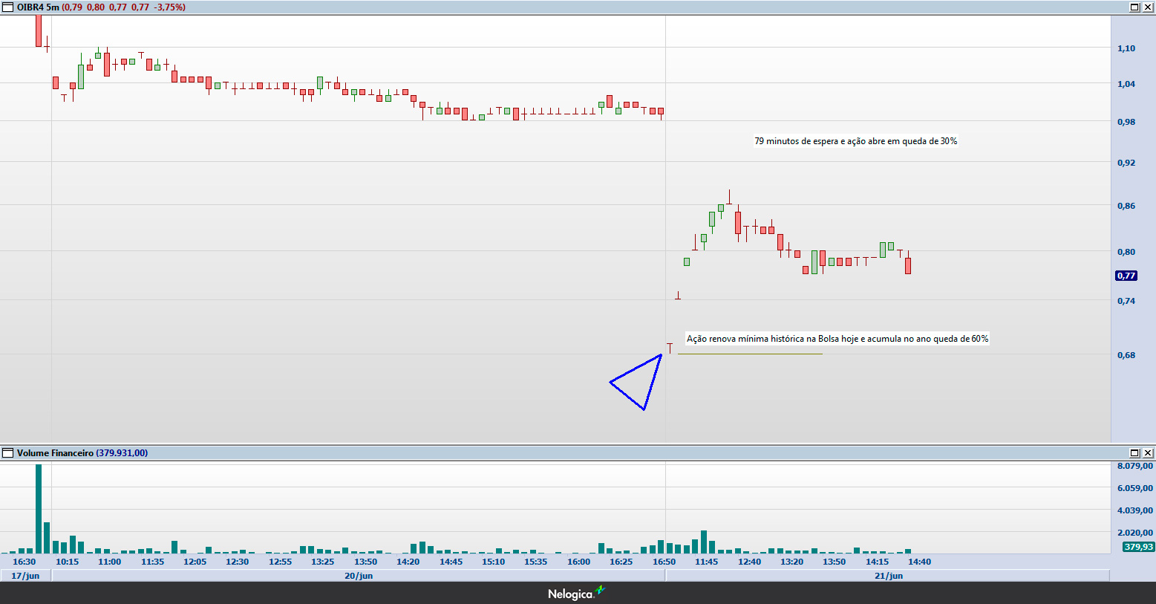The width and height of the screenshot is (1156, 604).
Task: Click the 20/jun date label
Action: click(x=359, y=576)
